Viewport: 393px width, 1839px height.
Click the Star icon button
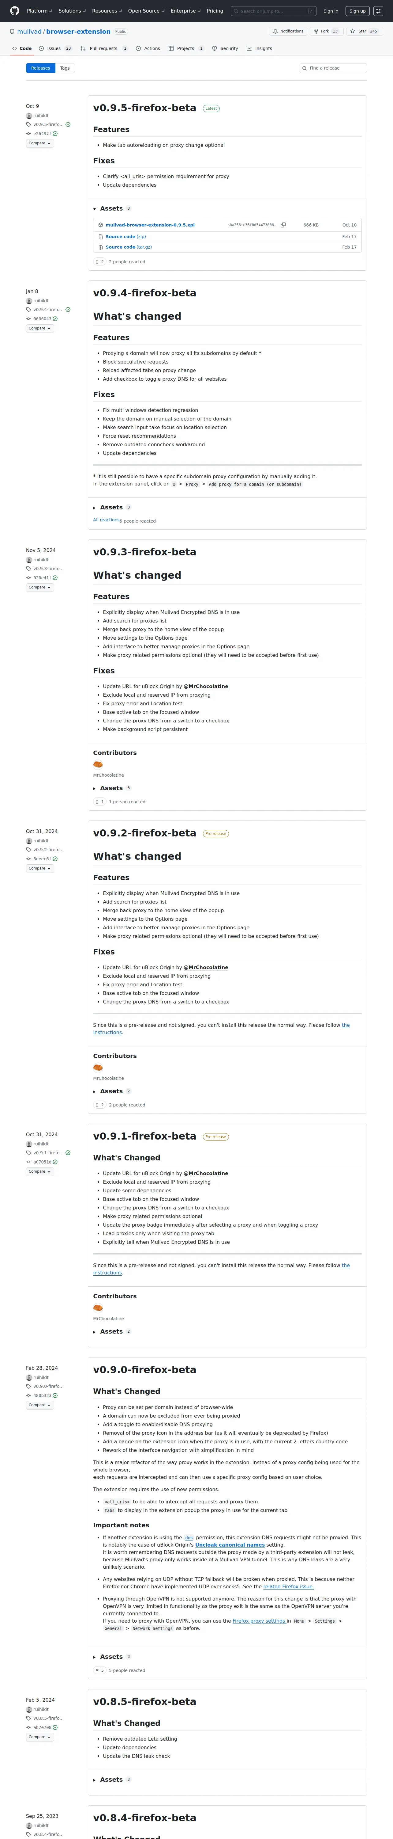[352, 31]
